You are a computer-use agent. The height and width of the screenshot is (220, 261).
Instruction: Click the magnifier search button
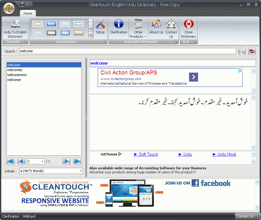pyautogui.click(x=242, y=51)
